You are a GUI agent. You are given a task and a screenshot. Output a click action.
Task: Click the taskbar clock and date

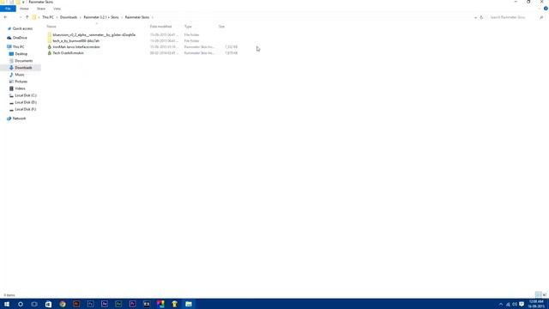point(536,304)
